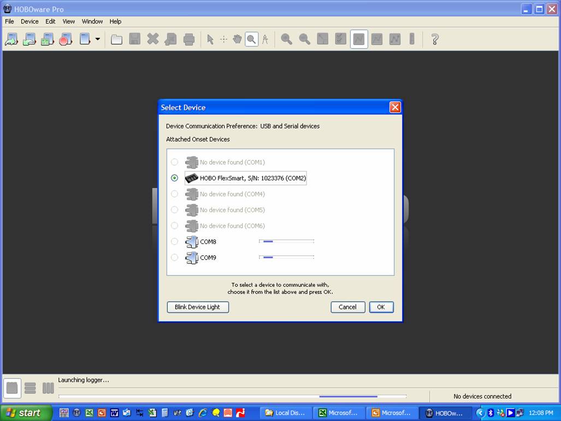Select HOBO FlexSmart COM2 radio button
The image size is (561, 421).
coord(174,178)
